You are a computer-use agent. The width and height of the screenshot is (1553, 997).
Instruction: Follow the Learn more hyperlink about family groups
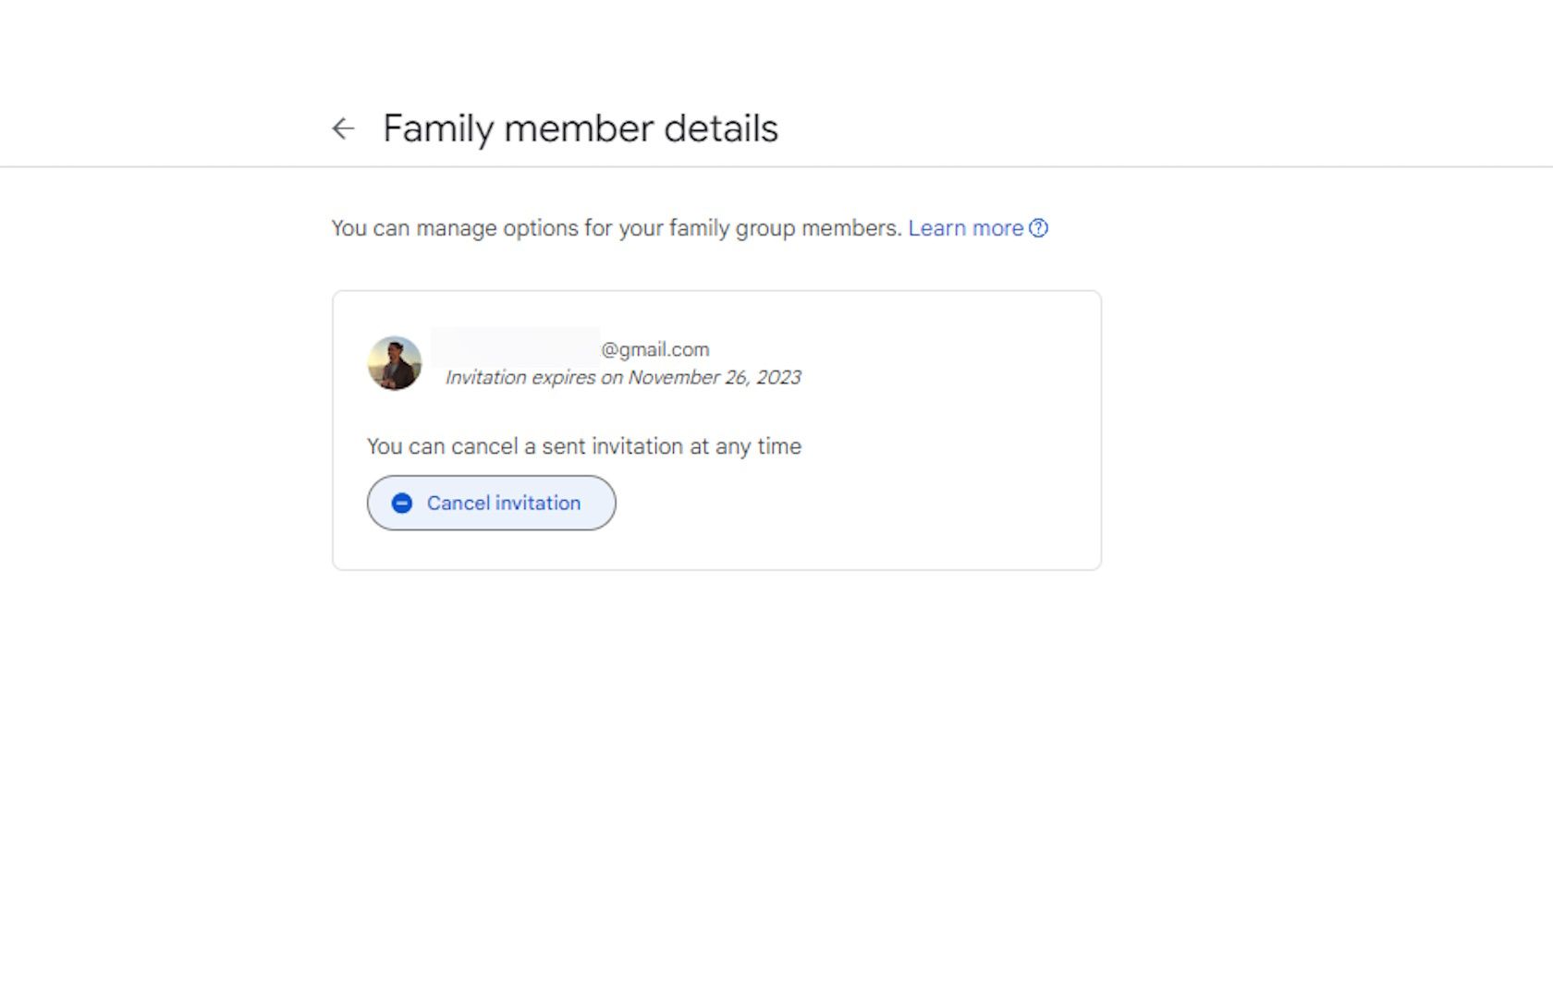pyautogui.click(x=966, y=228)
